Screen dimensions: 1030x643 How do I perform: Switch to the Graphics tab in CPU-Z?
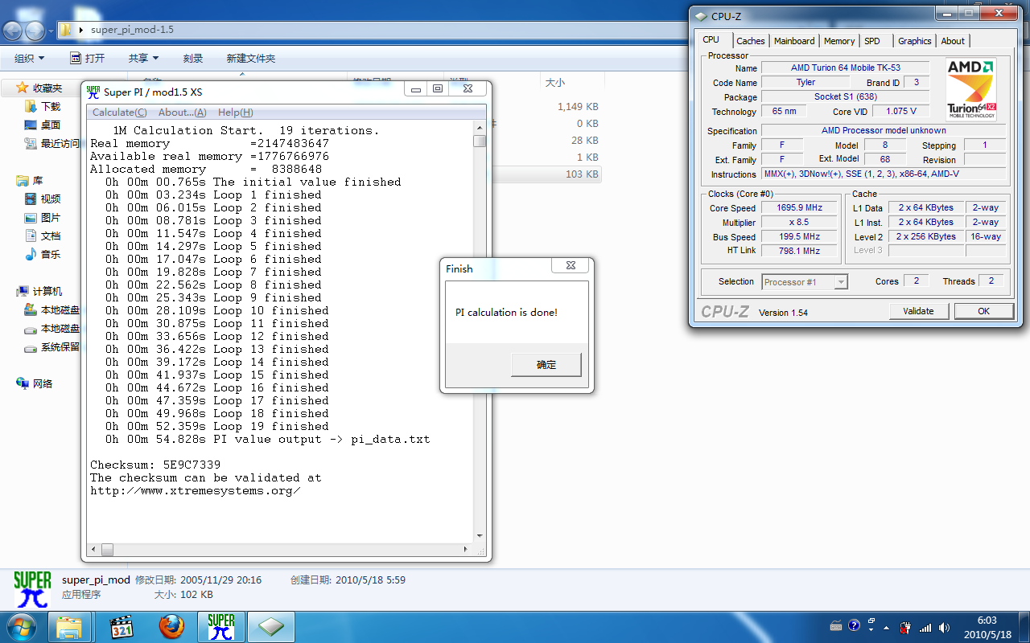(x=915, y=41)
